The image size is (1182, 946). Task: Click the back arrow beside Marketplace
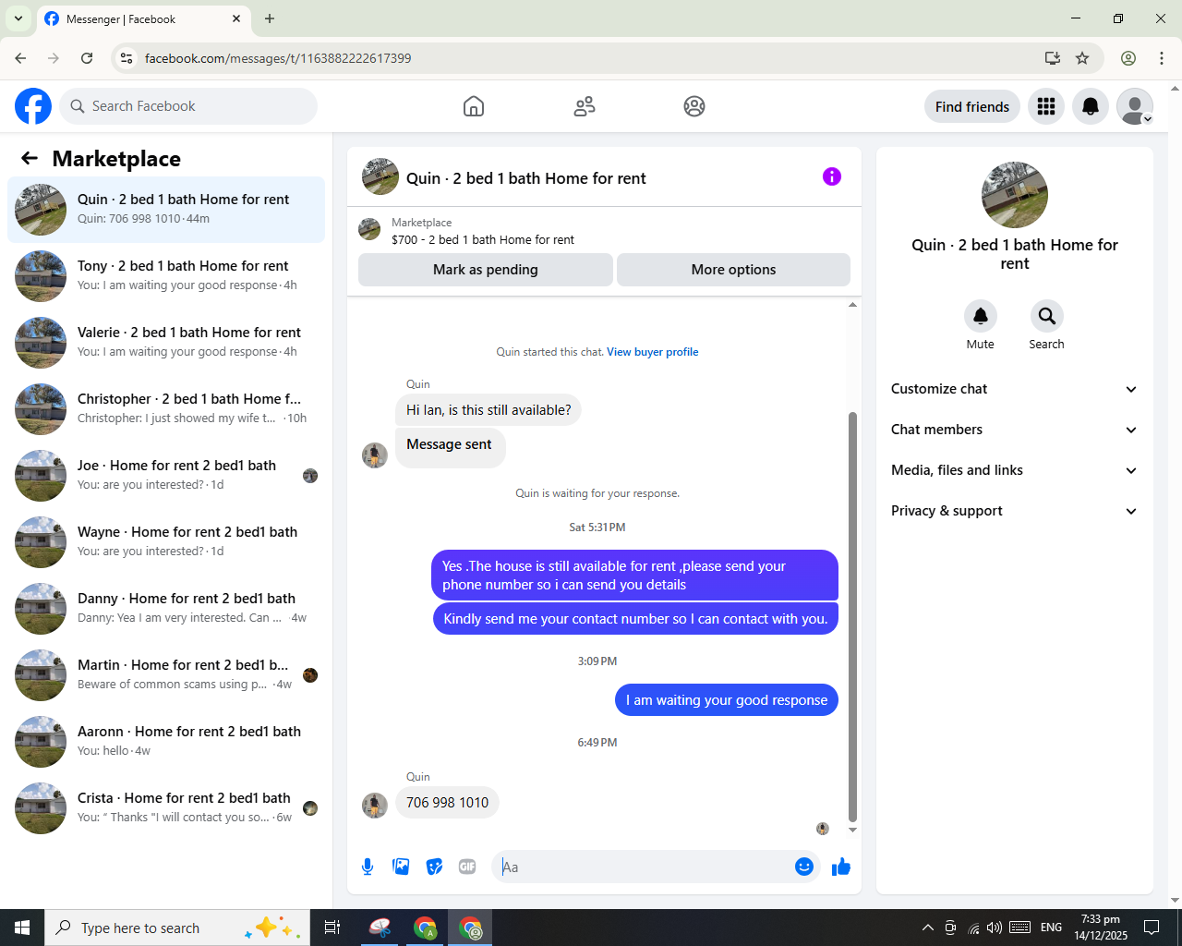[30, 158]
